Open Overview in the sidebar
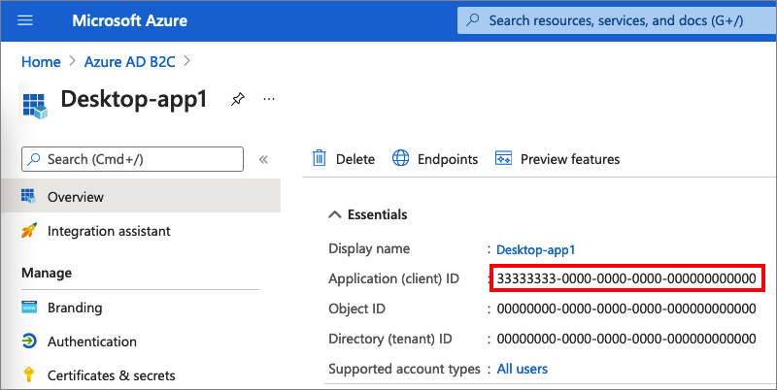Viewport: 777px width, 390px height. click(x=76, y=197)
